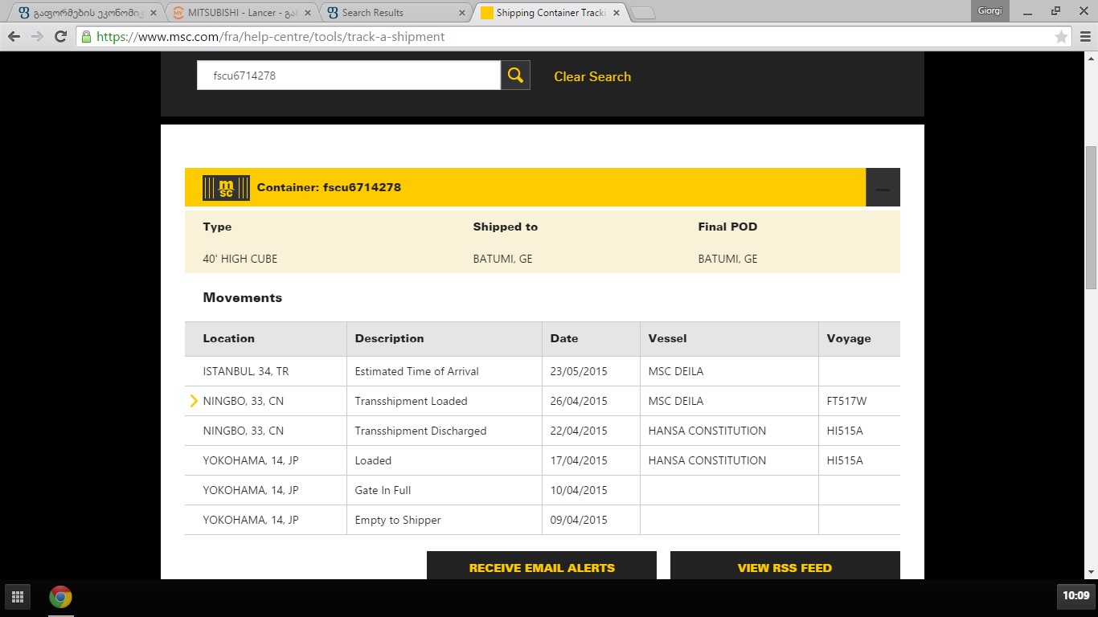Close the first tab with Georgian title

pyautogui.click(x=153, y=13)
